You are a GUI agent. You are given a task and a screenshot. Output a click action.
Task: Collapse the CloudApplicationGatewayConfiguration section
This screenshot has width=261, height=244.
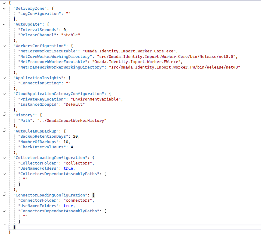click(4, 94)
